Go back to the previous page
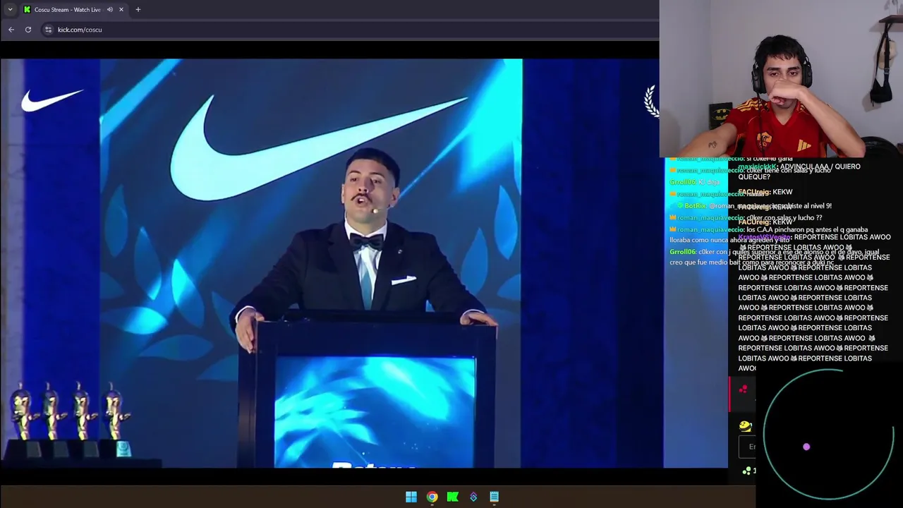 [x=11, y=30]
